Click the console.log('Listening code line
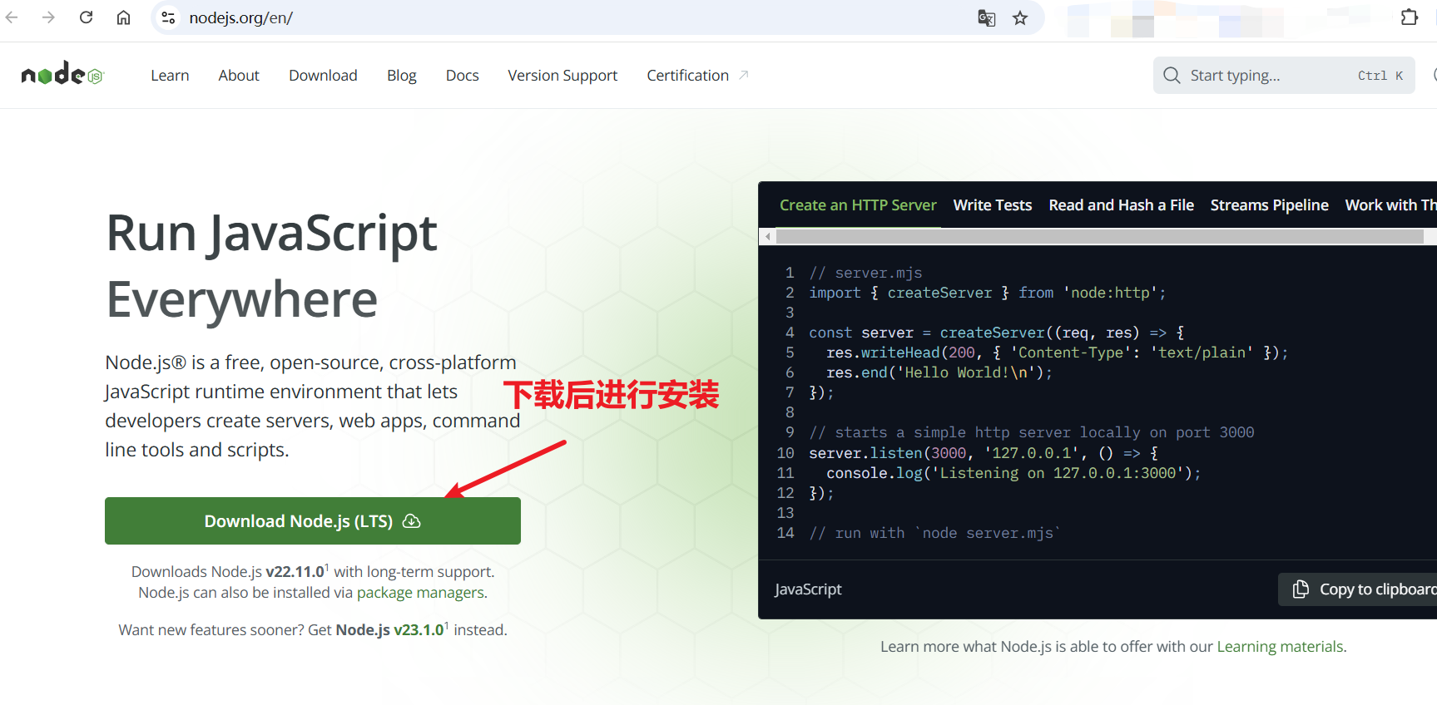1437x705 pixels. 1013,473
